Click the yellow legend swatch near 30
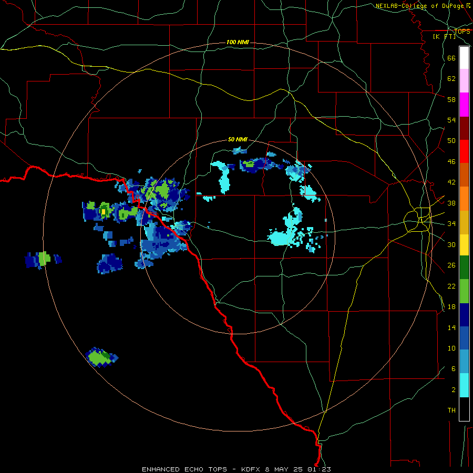The image size is (473, 473). (x=464, y=245)
